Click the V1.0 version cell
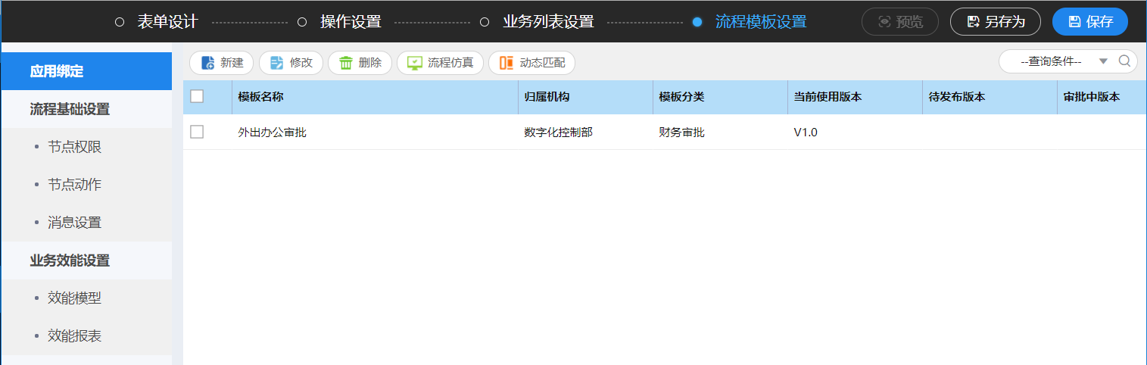 (x=806, y=133)
